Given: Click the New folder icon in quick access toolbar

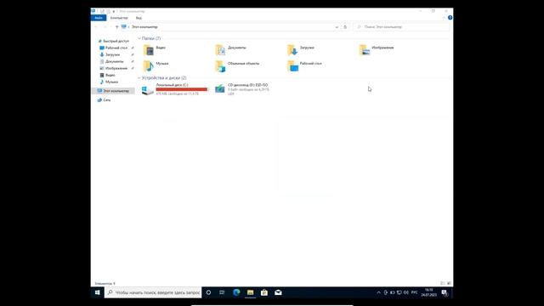Looking at the screenshot, I should (x=108, y=11).
